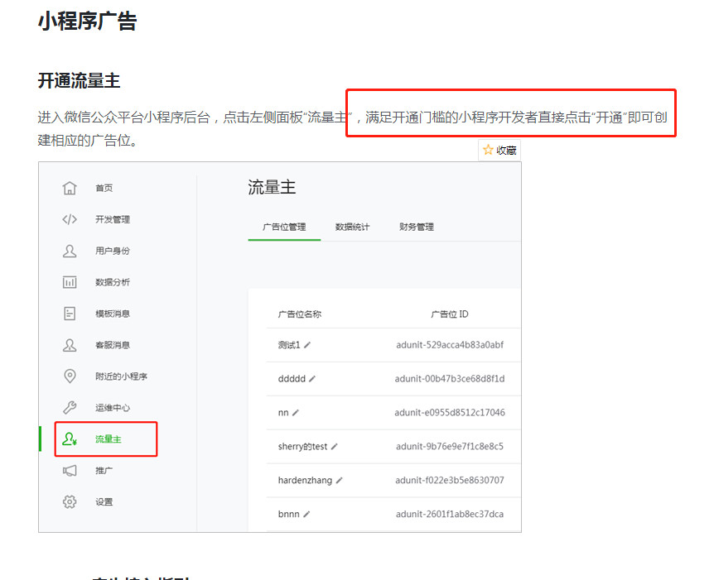Viewport: 714px width, 580px height.
Task: Select ad unit name ddddd
Action: [292, 378]
